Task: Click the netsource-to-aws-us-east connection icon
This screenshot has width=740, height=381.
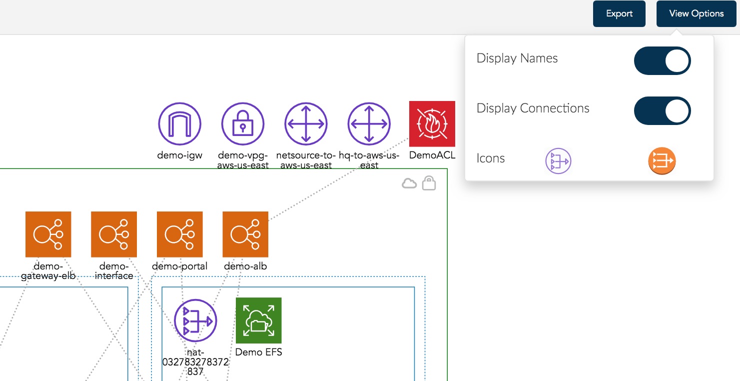Action: click(x=306, y=124)
